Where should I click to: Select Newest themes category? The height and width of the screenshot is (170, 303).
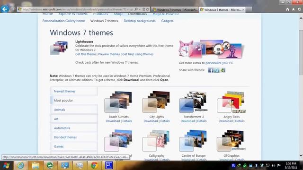pos(74,91)
